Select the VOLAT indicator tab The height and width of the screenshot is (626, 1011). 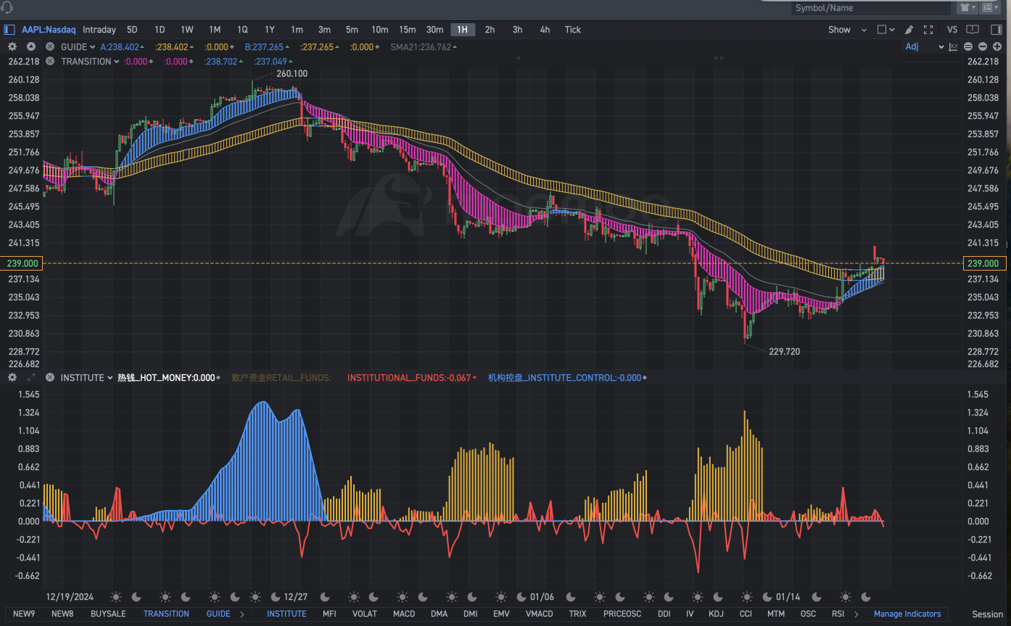pyautogui.click(x=365, y=614)
